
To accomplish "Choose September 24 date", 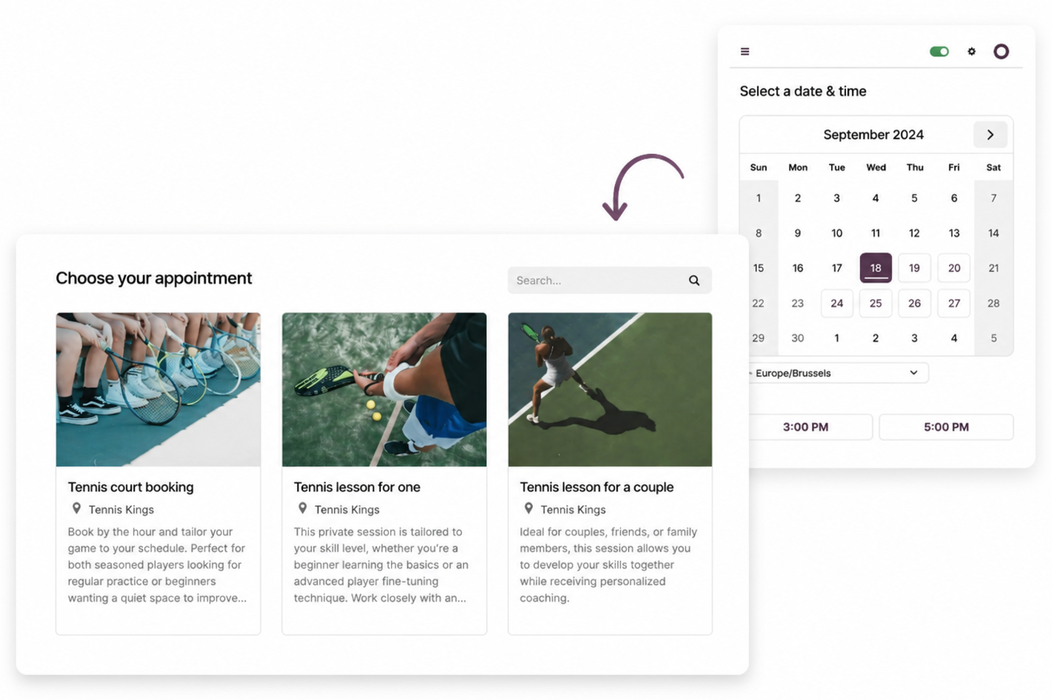I will pos(836,303).
